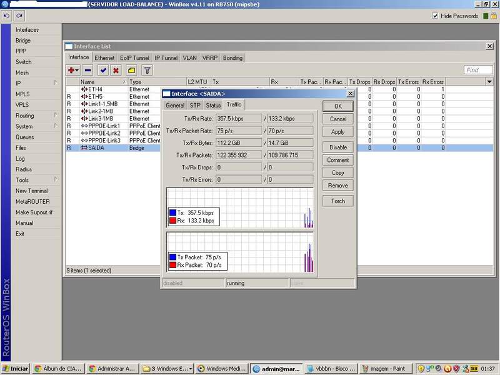The image size is (500, 375).
Task: Toggle the Hide Passwords checkbox
Action: tap(435, 16)
